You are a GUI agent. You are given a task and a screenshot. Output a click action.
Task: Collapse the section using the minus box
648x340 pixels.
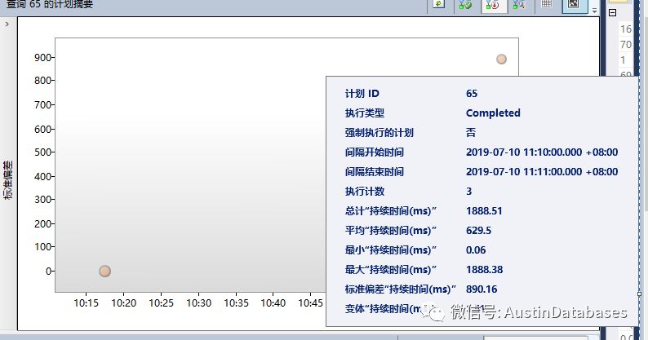click(612, 12)
